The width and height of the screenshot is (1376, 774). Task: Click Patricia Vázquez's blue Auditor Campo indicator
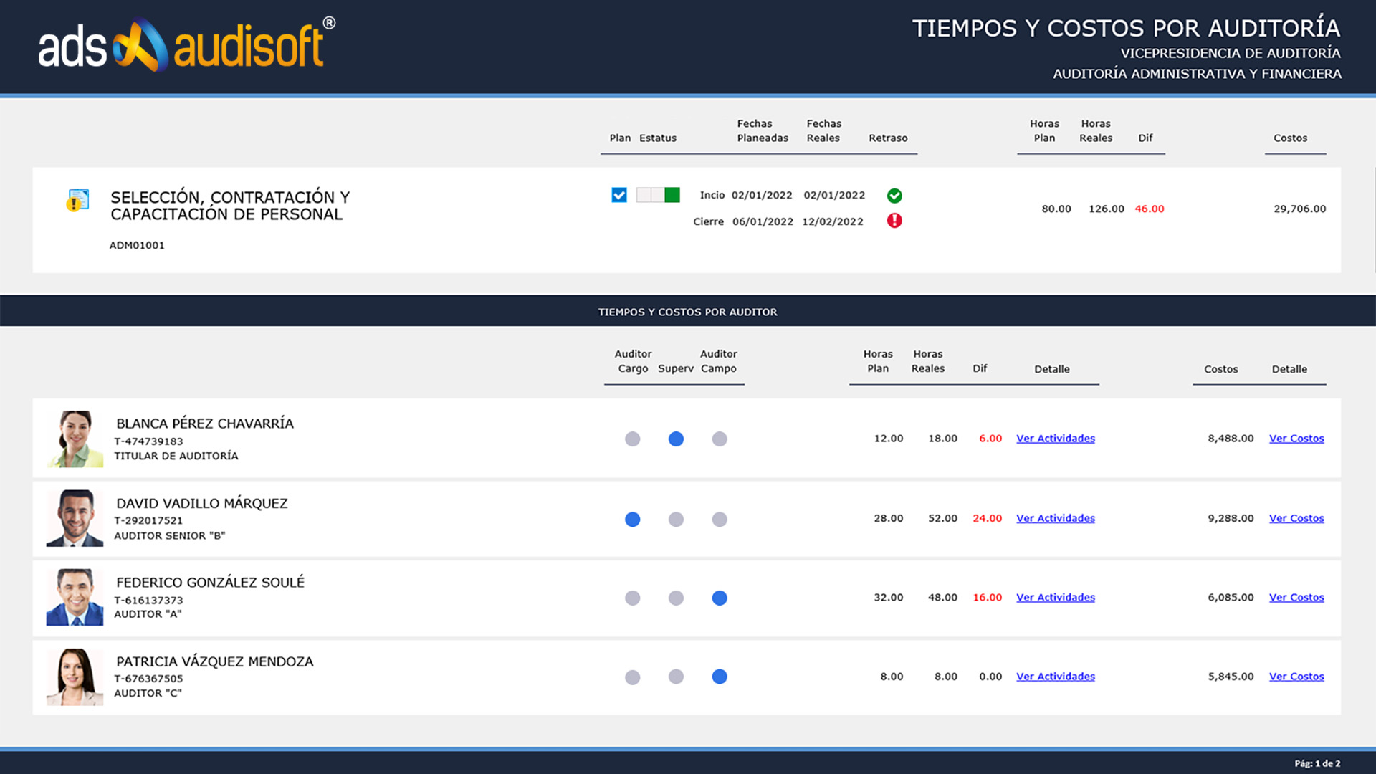click(x=720, y=677)
